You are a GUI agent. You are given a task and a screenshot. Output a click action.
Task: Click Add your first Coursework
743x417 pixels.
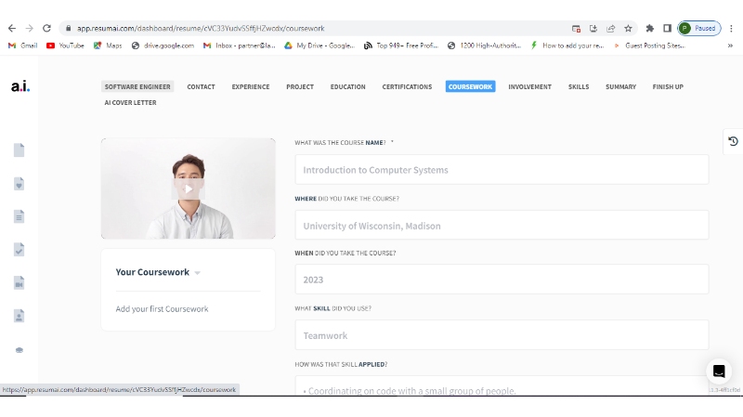point(162,309)
